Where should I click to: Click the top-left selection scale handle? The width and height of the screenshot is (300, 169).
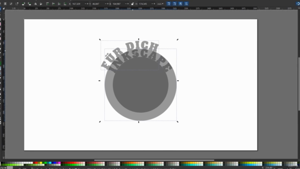coord(100,39)
